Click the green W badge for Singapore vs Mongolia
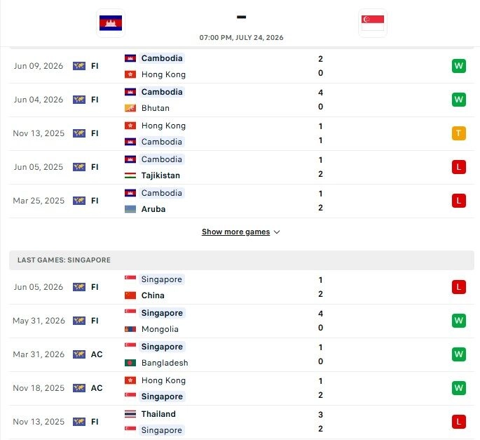This screenshot has height=440, width=480. coord(458,321)
